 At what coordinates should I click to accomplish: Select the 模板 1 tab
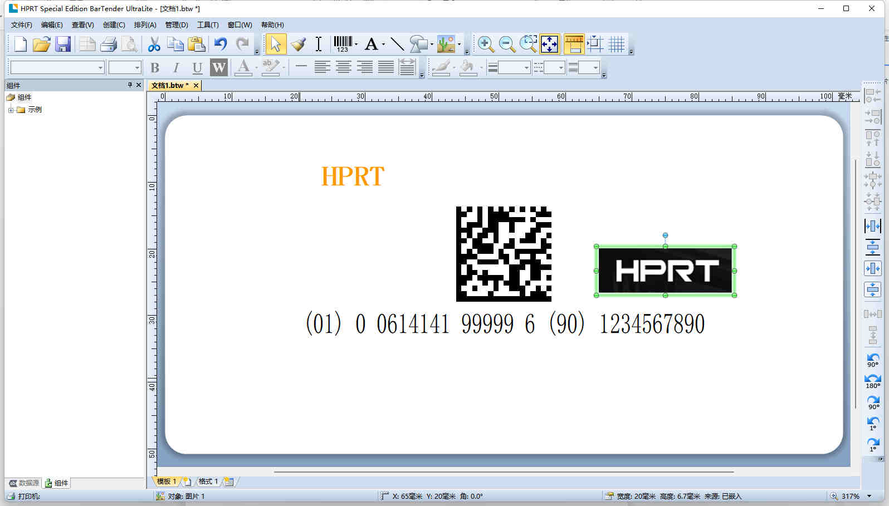point(167,482)
